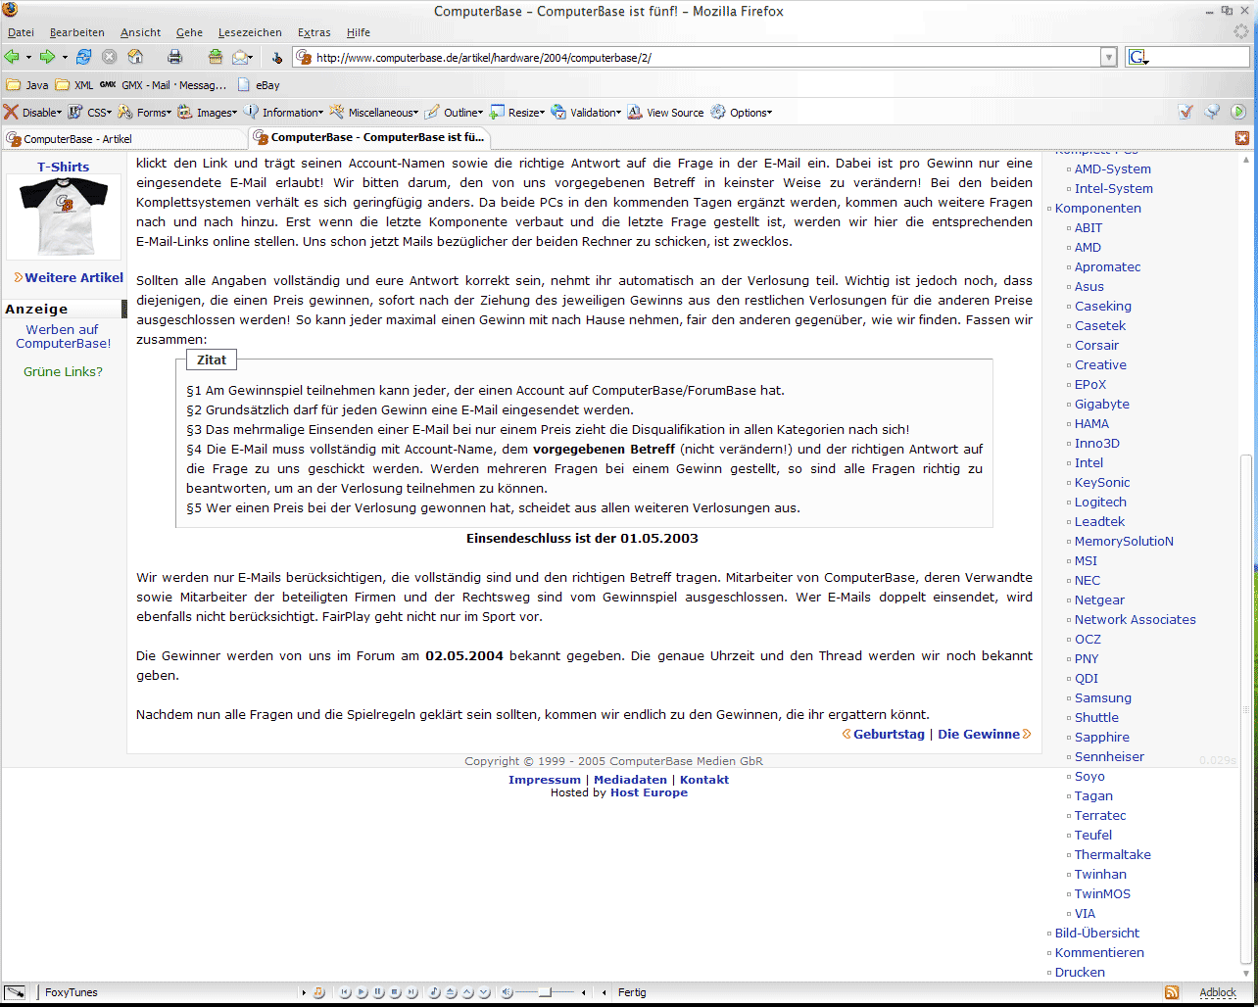This screenshot has height=1007, width=1258.
Task: Click the Mail envelope toolbar icon
Action: click(241, 58)
